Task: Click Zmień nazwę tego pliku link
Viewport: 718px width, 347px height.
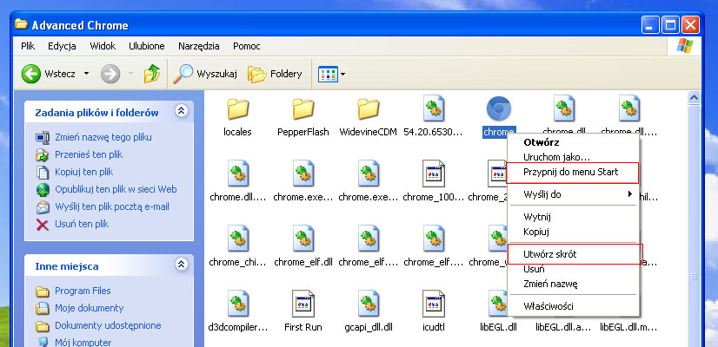Action: pos(103,137)
